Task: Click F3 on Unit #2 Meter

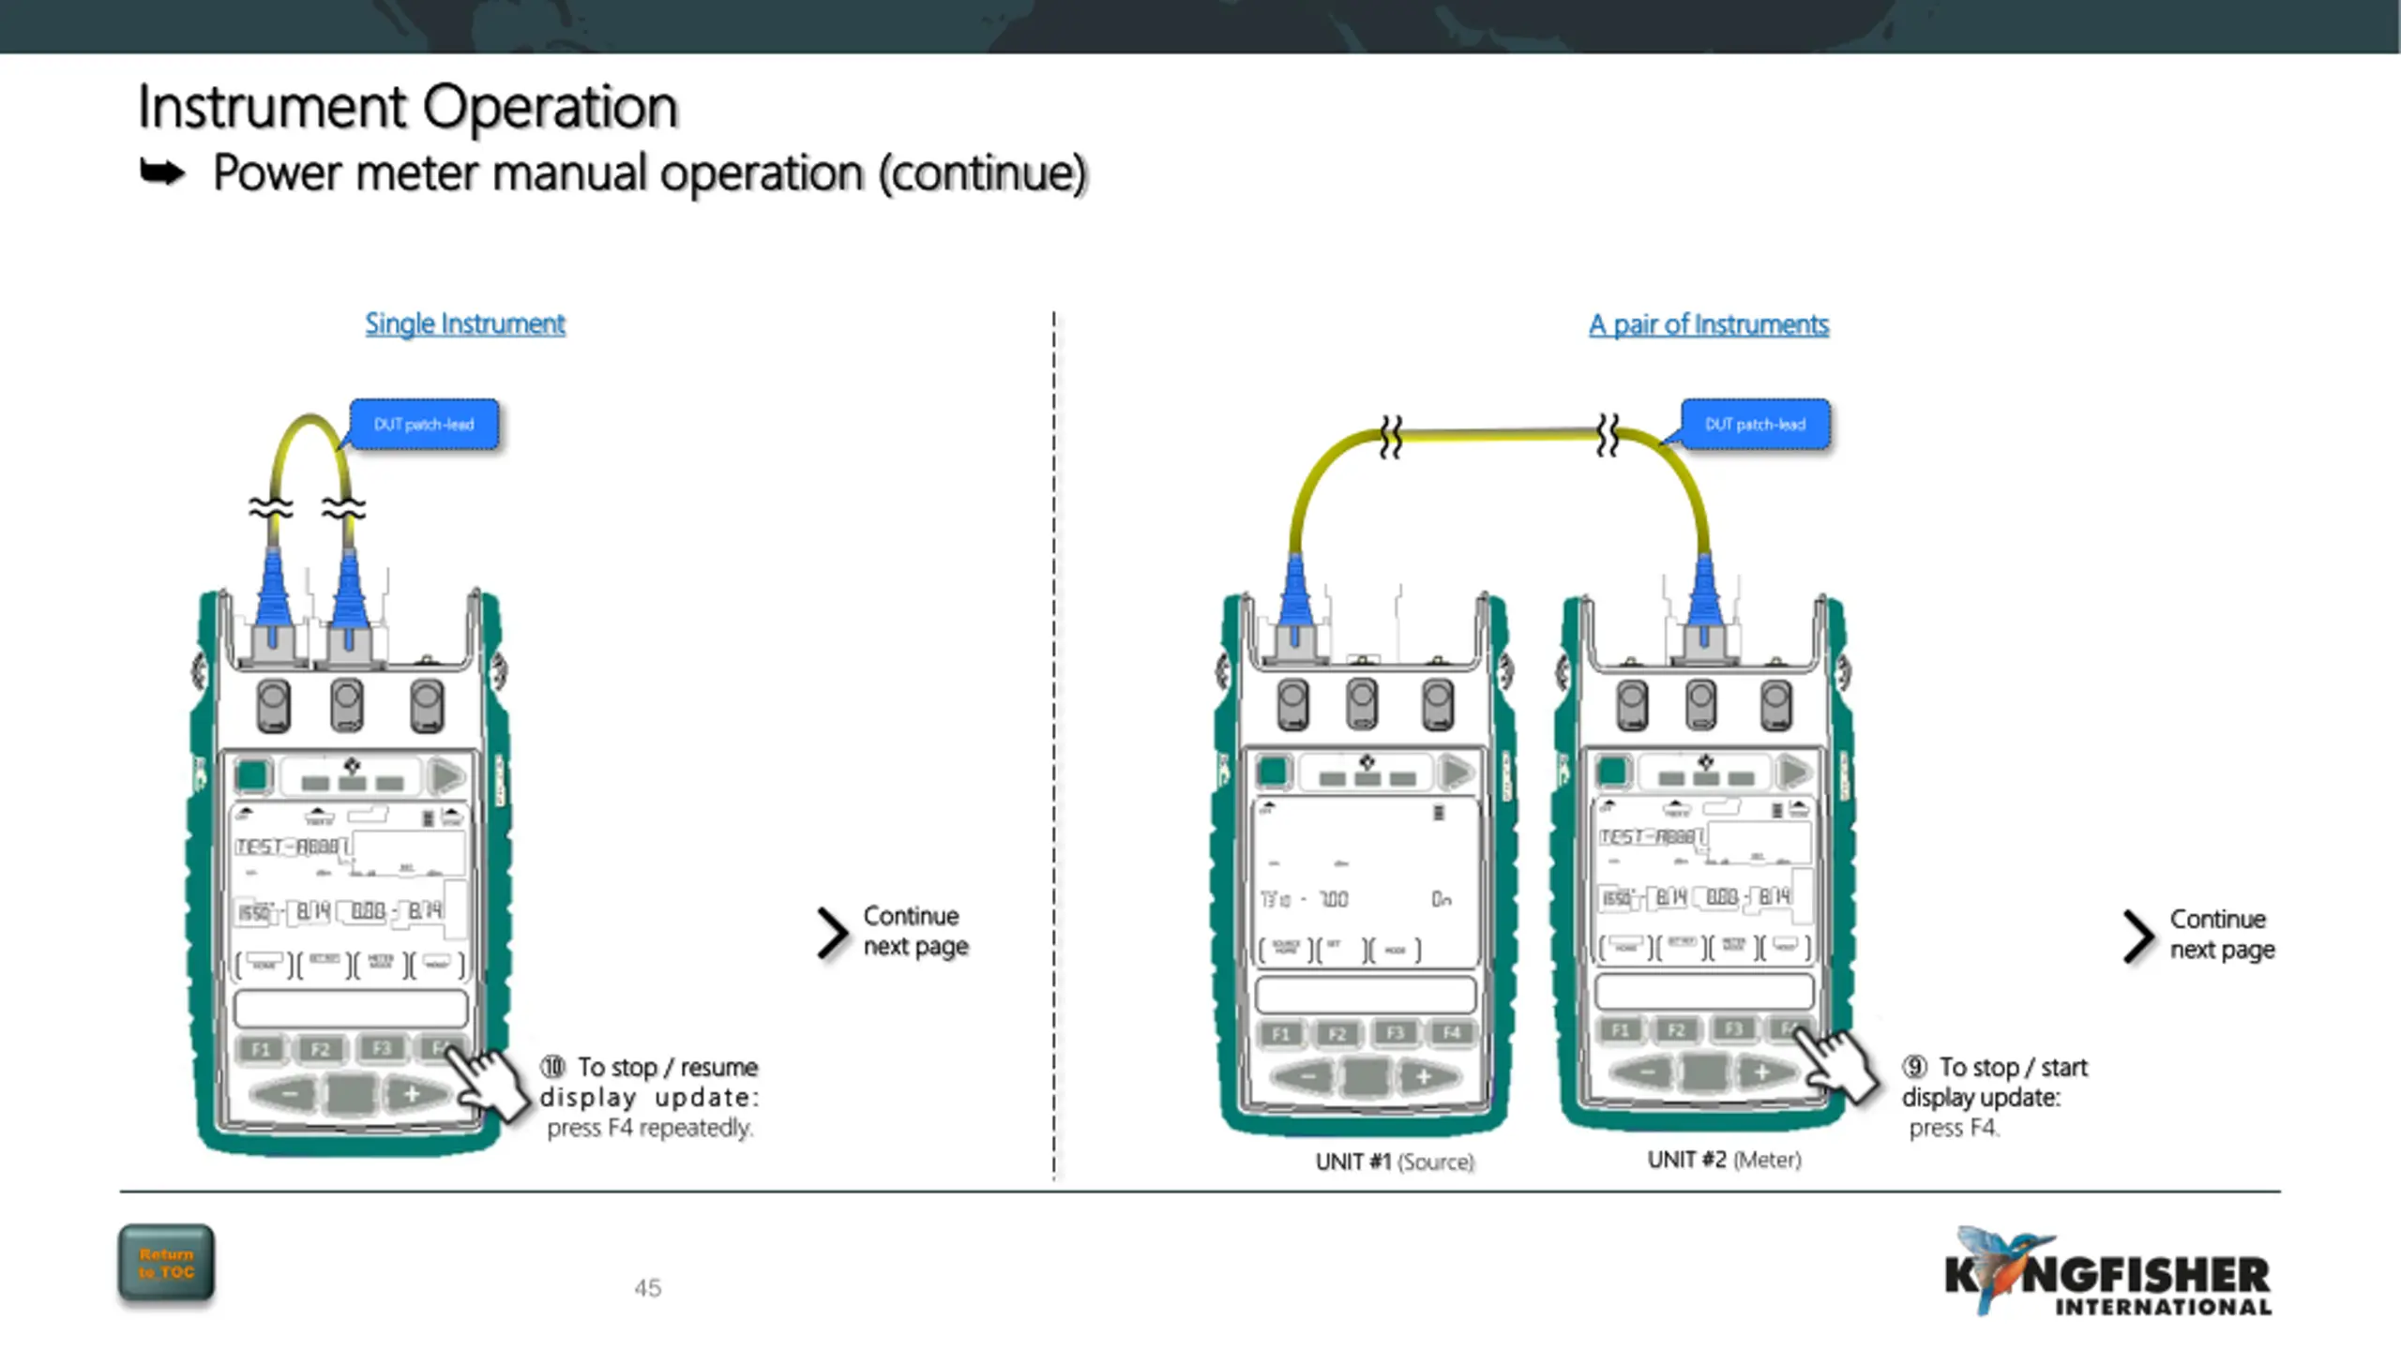Action: pos(1734,1029)
